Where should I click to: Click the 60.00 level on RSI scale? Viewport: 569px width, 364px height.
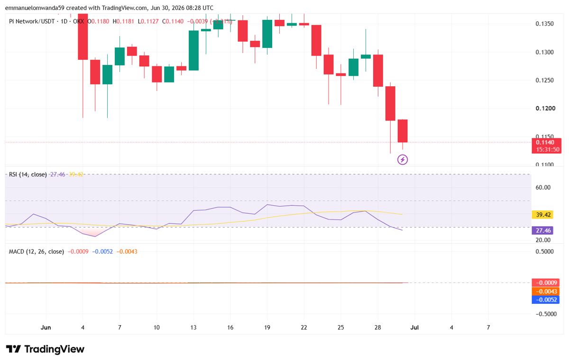point(544,187)
